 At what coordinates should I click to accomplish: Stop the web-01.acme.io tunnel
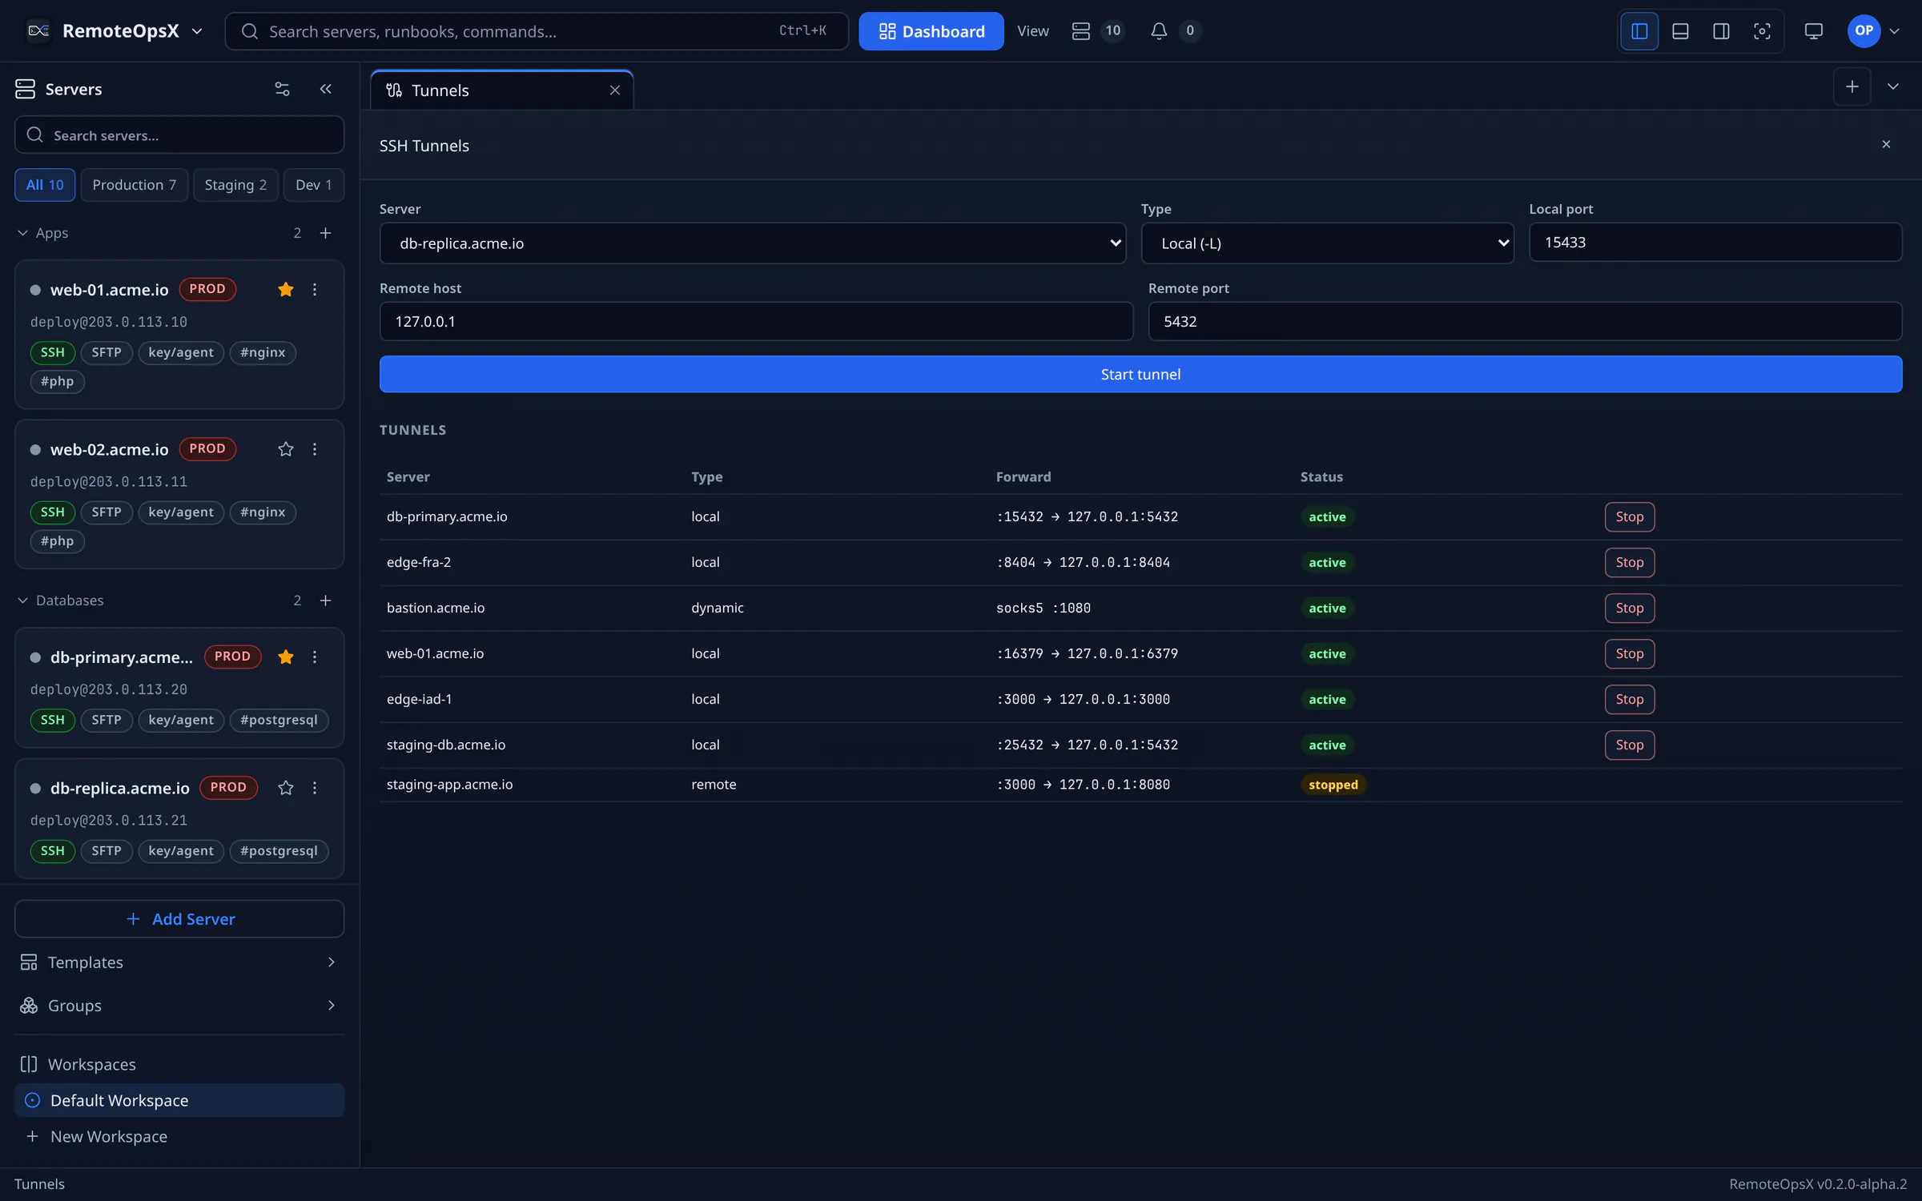pyautogui.click(x=1630, y=654)
